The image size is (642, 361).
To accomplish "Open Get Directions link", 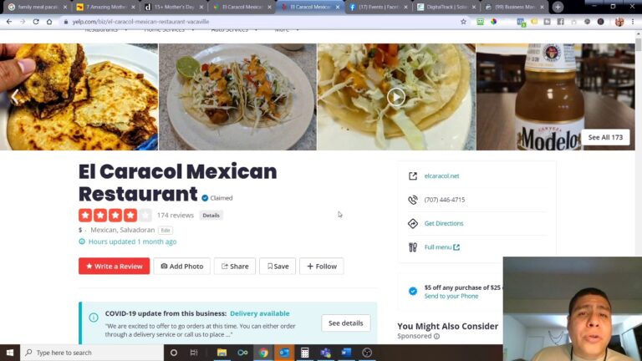I will coord(443,223).
